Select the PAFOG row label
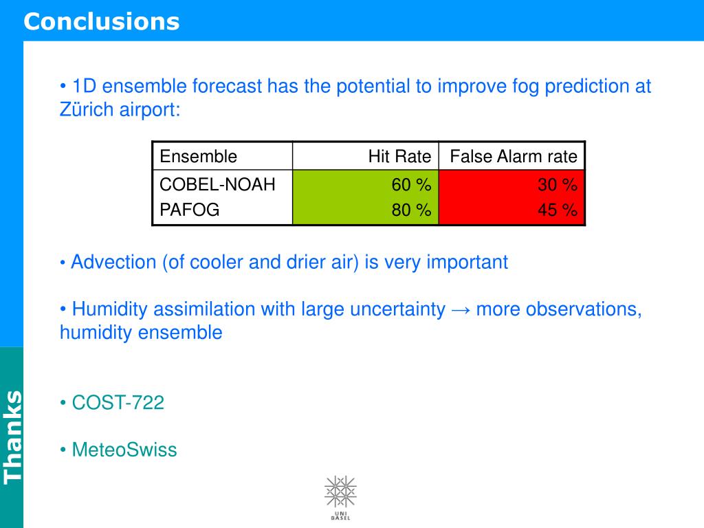Viewport: 704px width, 528px height. [x=190, y=210]
